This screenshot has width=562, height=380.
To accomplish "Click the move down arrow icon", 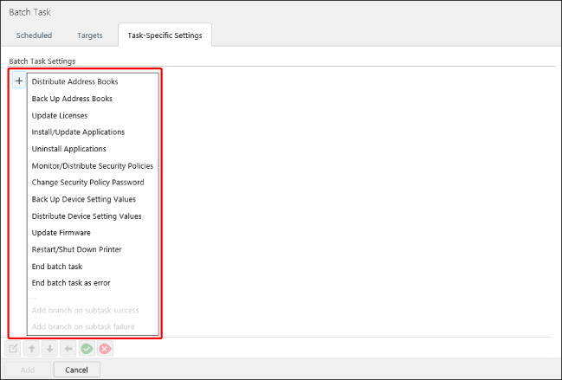I will (50, 349).
